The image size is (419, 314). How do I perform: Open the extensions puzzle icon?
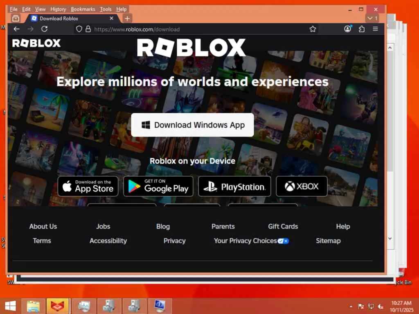(x=362, y=29)
